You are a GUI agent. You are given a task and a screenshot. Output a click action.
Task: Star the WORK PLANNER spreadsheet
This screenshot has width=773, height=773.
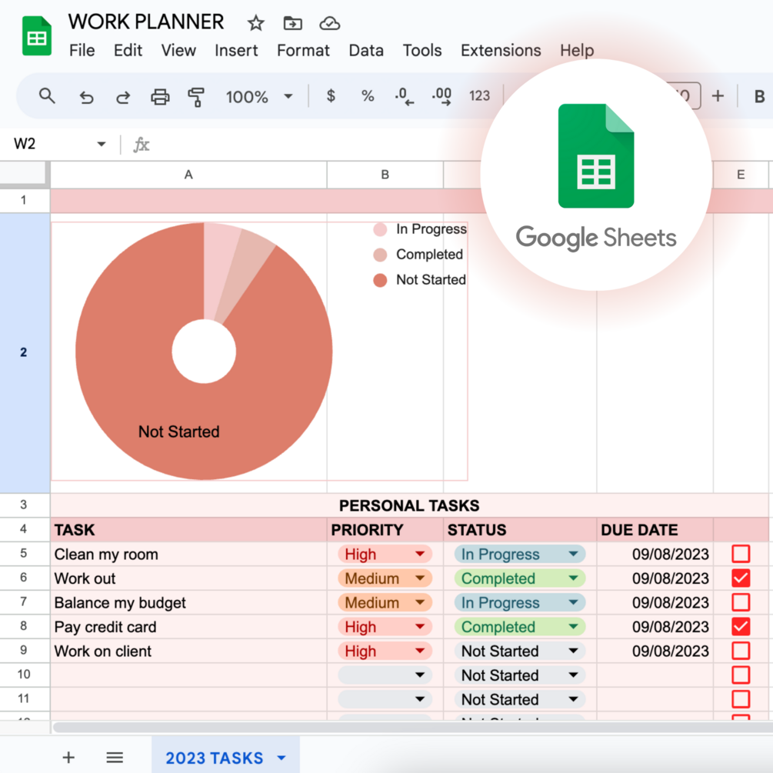(x=255, y=23)
